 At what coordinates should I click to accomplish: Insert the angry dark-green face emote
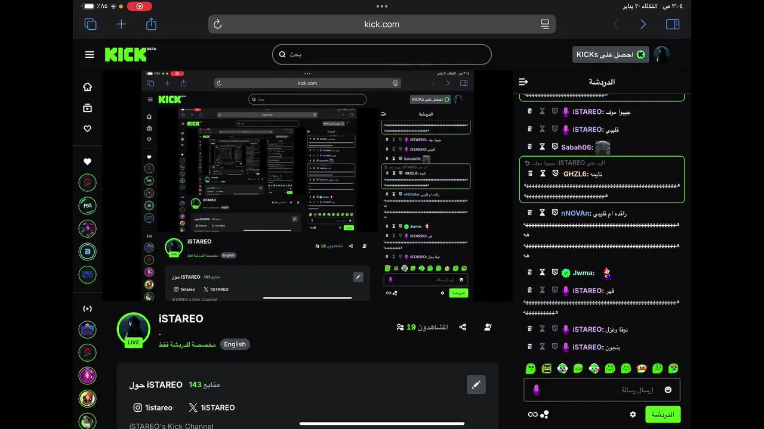(x=546, y=368)
